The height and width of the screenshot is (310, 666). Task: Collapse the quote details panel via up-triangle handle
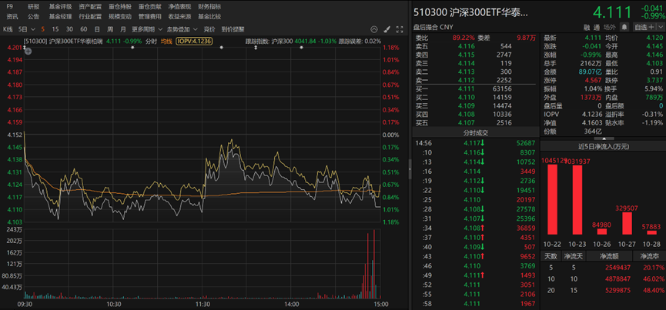(x=603, y=138)
